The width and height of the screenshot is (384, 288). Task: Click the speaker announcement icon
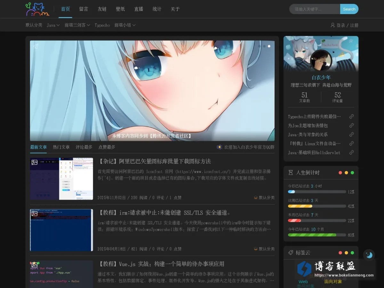220,147
